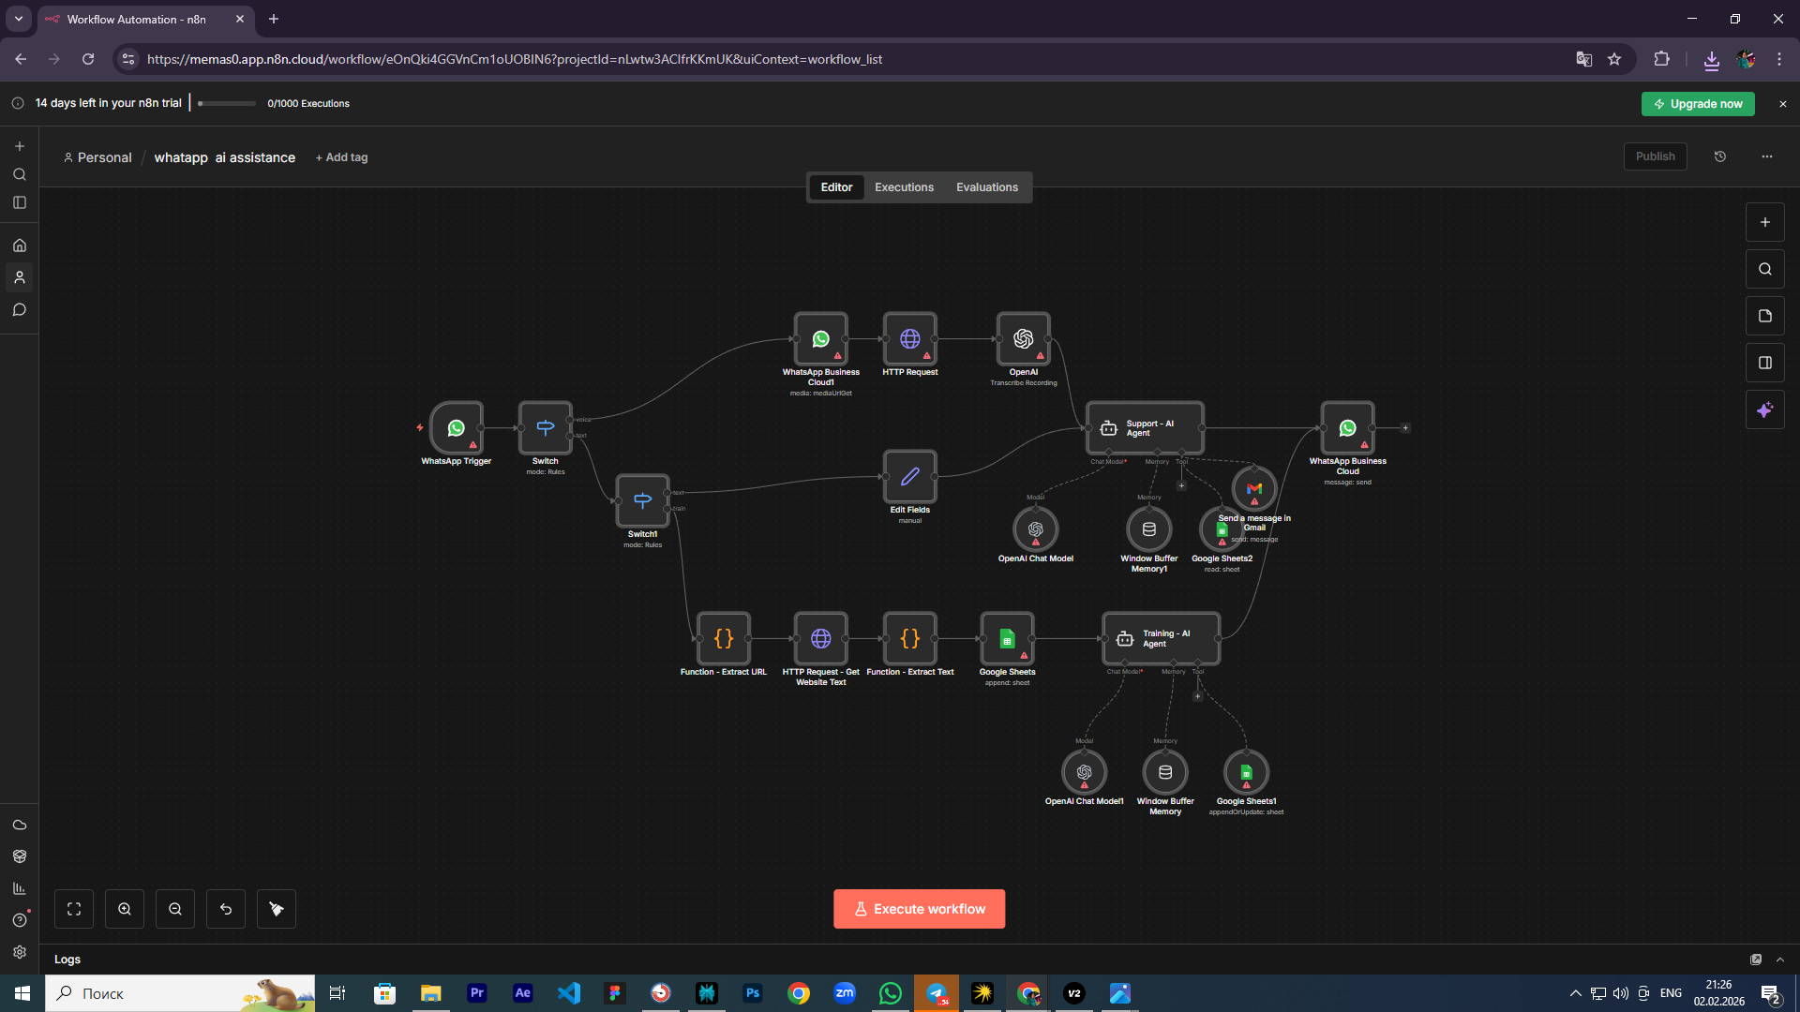Add connection from WhatsApp Business Cloud output
Image resolution: width=1800 pixels, height=1012 pixels.
tap(1405, 428)
